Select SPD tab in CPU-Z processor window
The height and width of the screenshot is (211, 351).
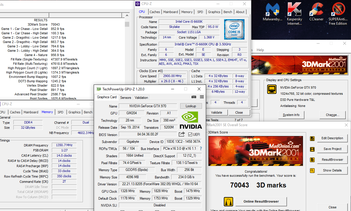tap(200, 12)
